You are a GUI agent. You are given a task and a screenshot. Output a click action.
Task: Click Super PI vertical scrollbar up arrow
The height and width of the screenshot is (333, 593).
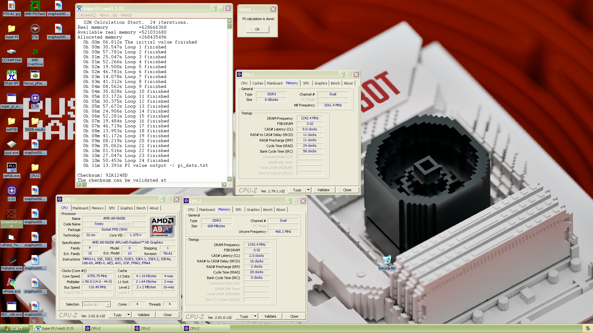229,21
